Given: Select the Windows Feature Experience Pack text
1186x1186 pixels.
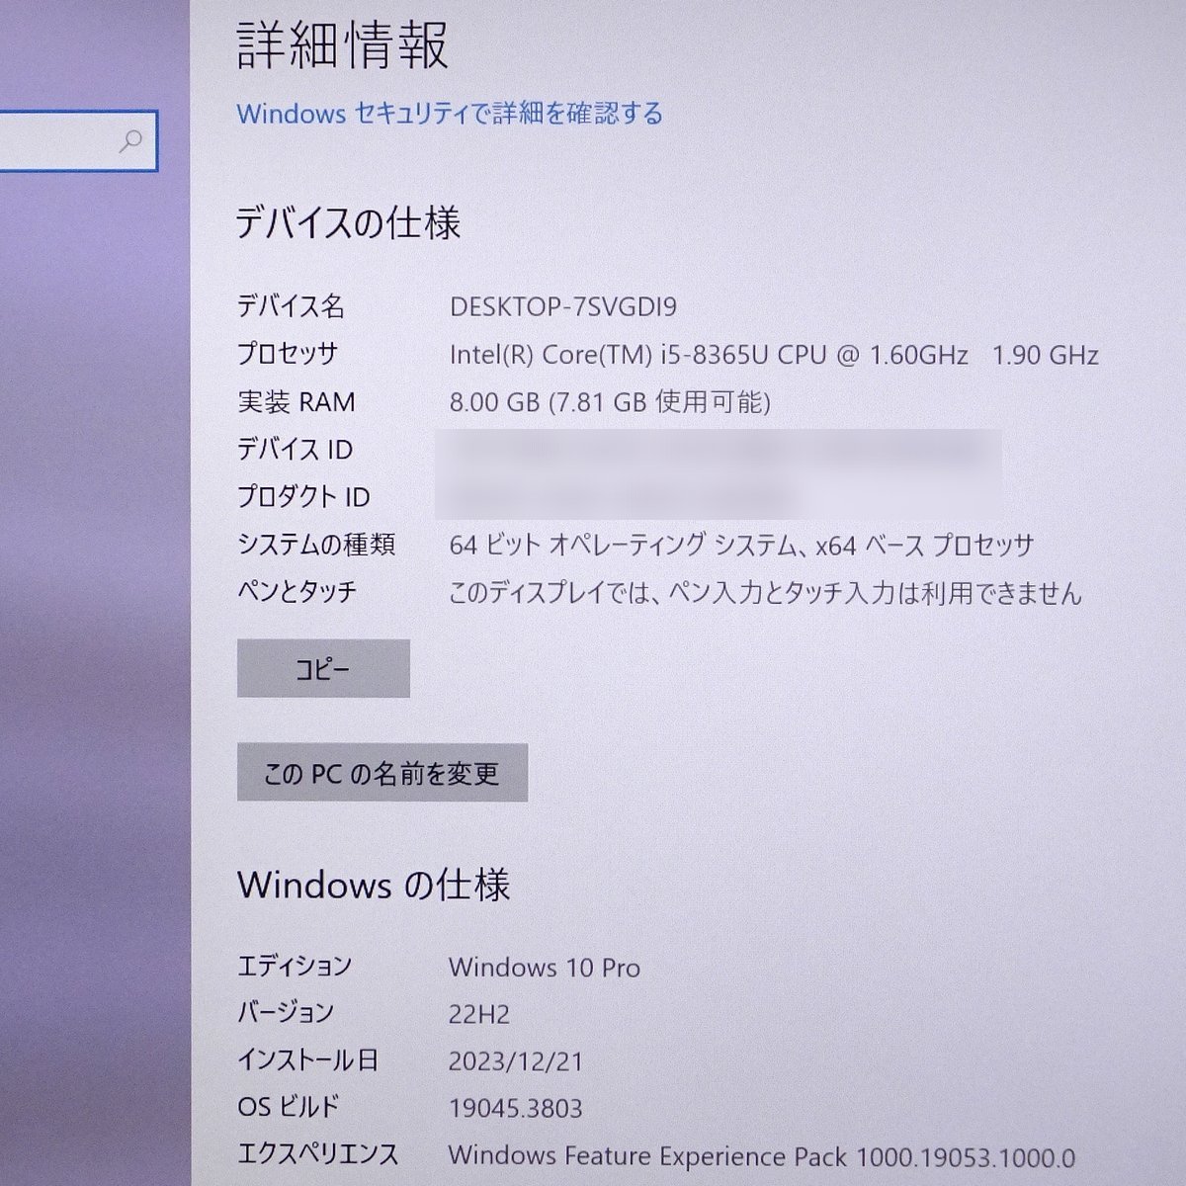Looking at the screenshot, I should pos(762,1156).
